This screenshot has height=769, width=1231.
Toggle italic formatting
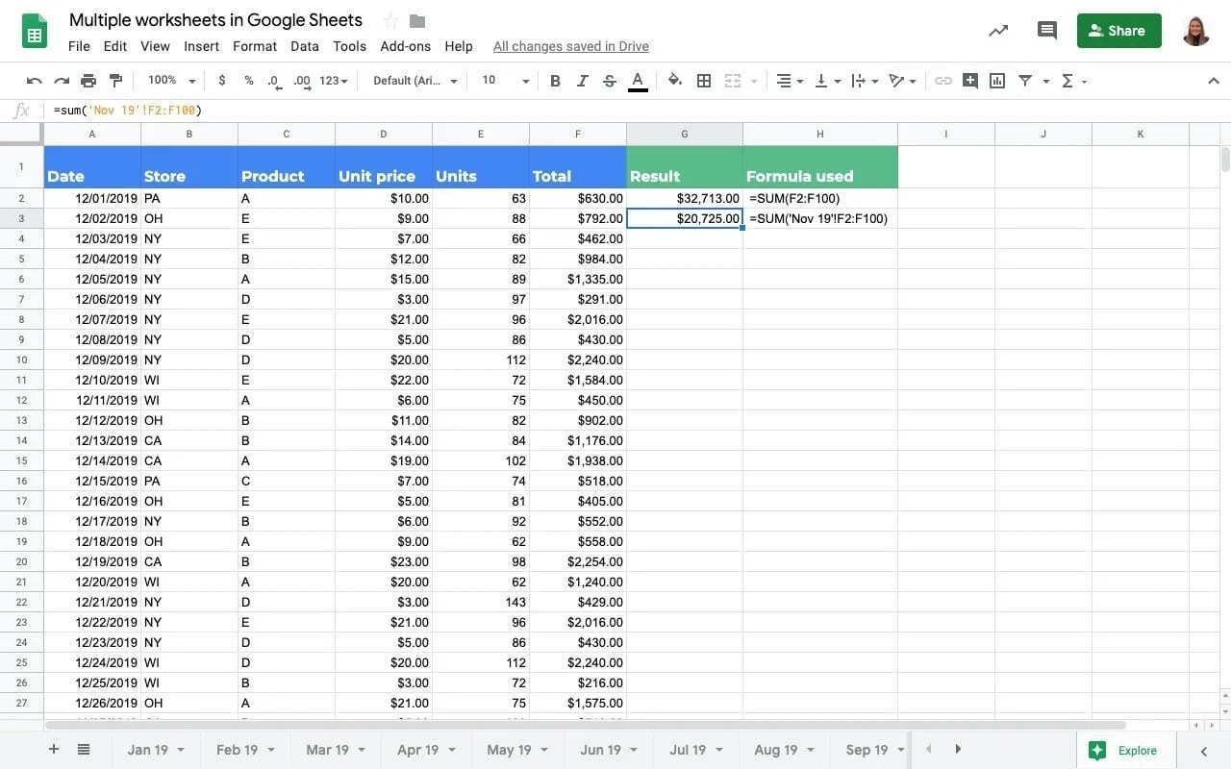pyautogui.click(x=584, y=81)
